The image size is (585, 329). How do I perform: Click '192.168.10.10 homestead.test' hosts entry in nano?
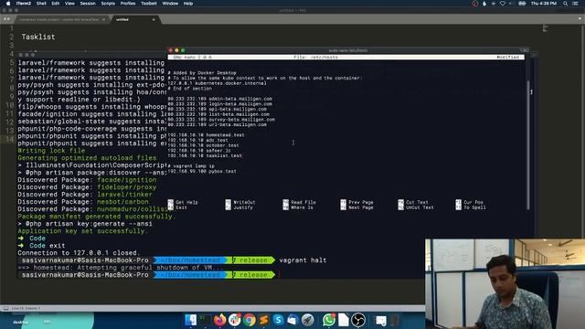[206, 135]
